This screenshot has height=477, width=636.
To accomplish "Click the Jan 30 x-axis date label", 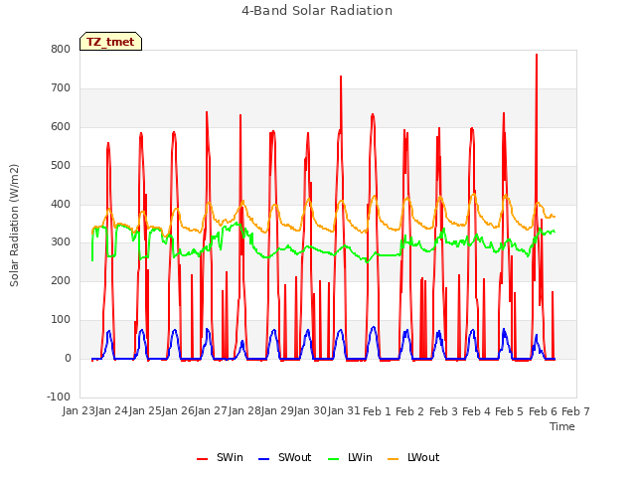I will point(310,410).
